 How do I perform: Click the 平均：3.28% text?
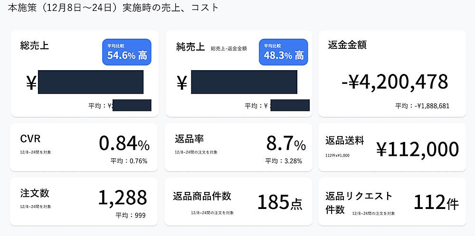[x=284, y=161]
